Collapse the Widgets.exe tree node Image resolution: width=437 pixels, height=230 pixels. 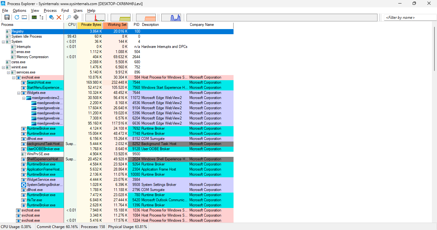click(x=19, y=93)
